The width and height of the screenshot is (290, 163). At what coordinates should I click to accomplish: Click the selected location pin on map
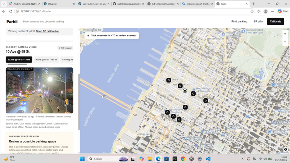click(185, 91)
